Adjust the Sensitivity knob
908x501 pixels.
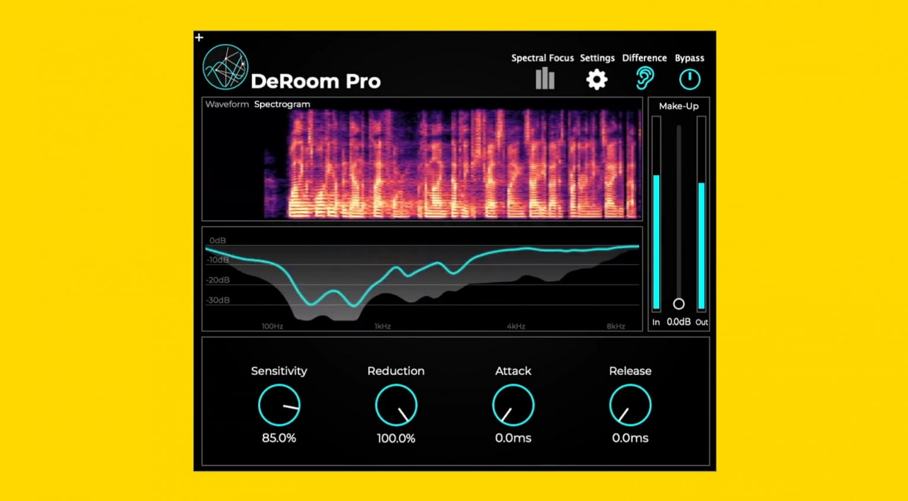pyautogui.click(x=279, y=405)
